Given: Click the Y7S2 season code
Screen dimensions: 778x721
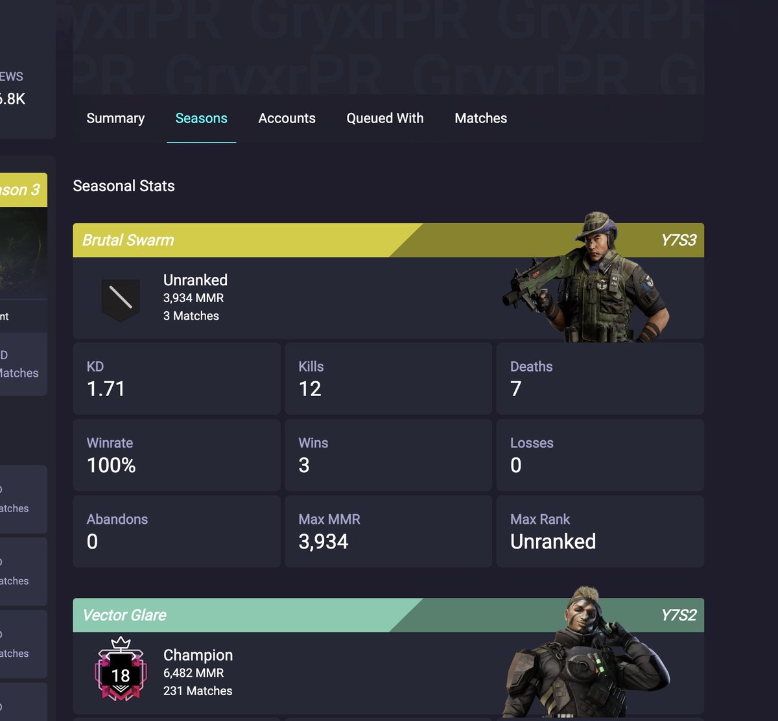Looking at the screenshot, I should click(678, 615).
